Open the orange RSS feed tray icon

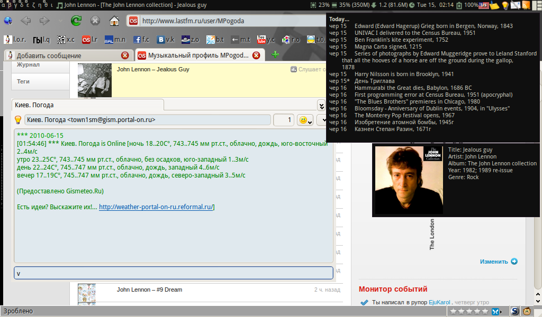tap(526, 5)
